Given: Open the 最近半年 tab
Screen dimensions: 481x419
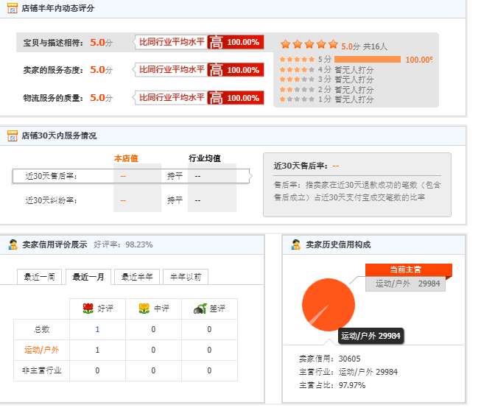Looking at the screenshot, I should point(138,277).
